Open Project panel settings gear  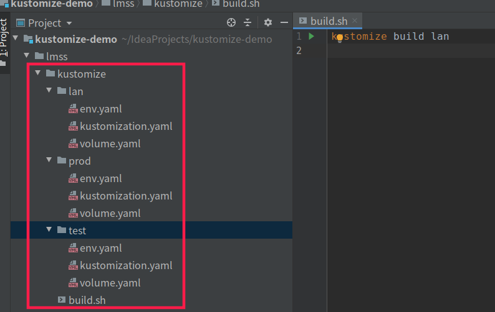click(x=267, y=22)
